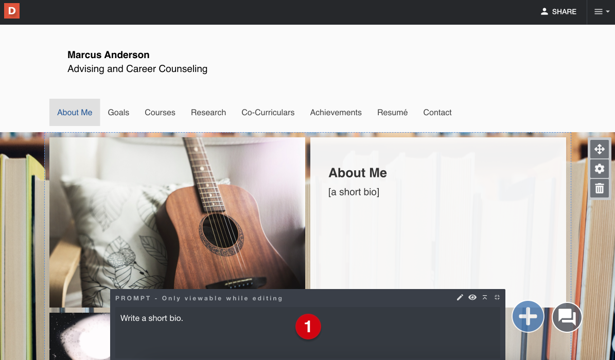Edit the prompt with pencil icon
The width and height of the screenshot is (615, 360).
click(x=460, y=298)
